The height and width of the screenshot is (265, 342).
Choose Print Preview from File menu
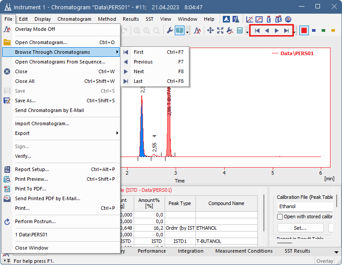(x=32, y=179)
